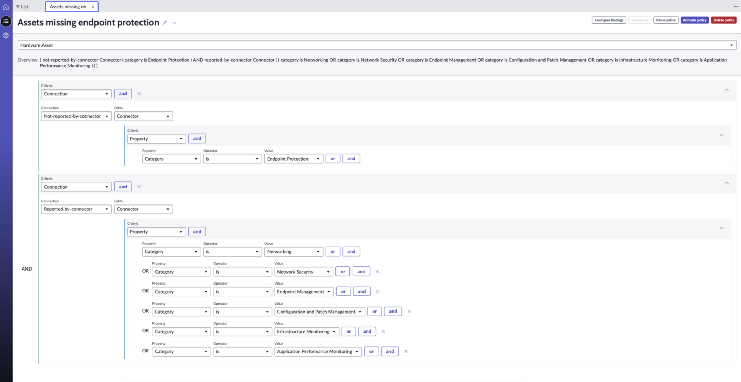
Task: Click the Clone policy button
Action: tap(666, 20)
